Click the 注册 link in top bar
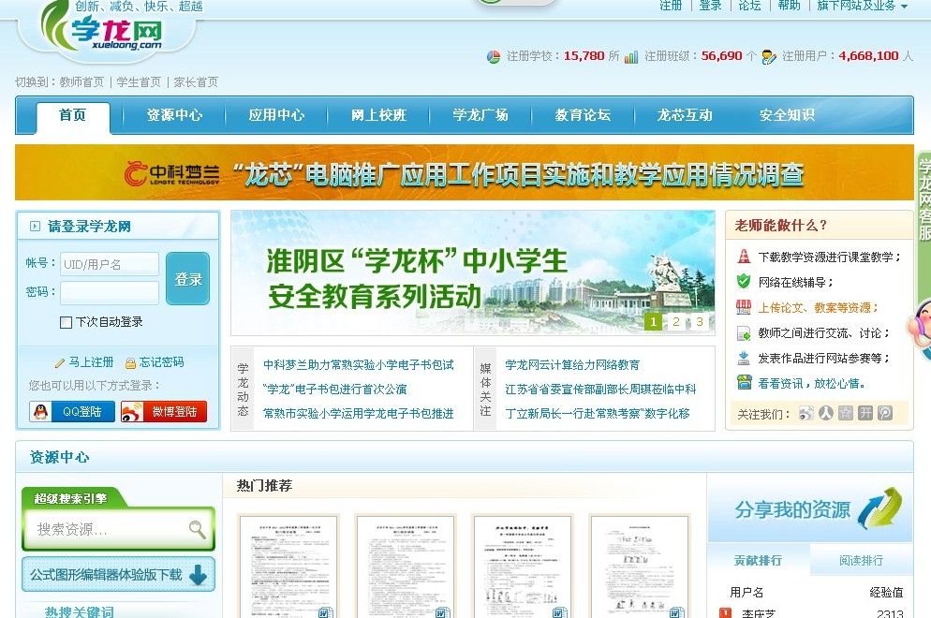The width and height of the screenshot is (931, 618). pyautogui.click(x=671, y=6)
